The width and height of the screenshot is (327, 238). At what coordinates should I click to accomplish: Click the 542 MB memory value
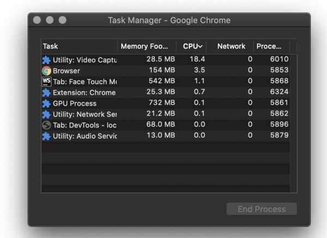(x=162, y=81)
